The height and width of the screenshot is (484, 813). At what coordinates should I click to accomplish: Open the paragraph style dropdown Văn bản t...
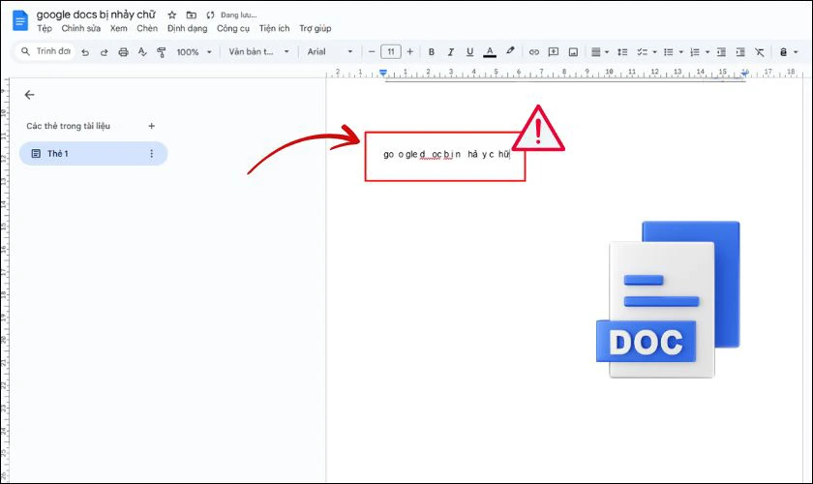[x=258, y=52]
